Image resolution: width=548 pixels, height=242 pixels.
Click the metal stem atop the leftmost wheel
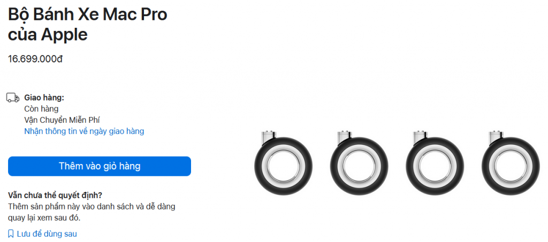[x=268, y=138]
